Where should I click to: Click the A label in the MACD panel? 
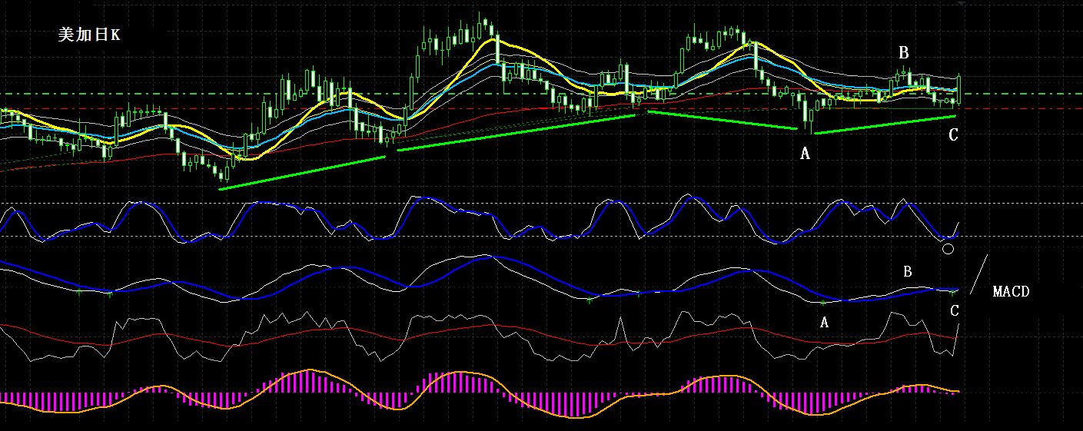tap(825, 323)
